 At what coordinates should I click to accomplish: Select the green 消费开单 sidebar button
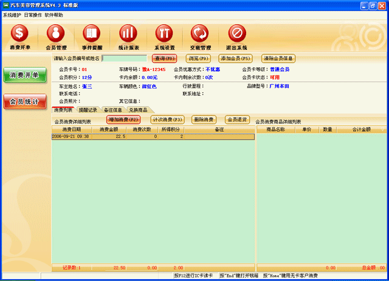point(24,75)
